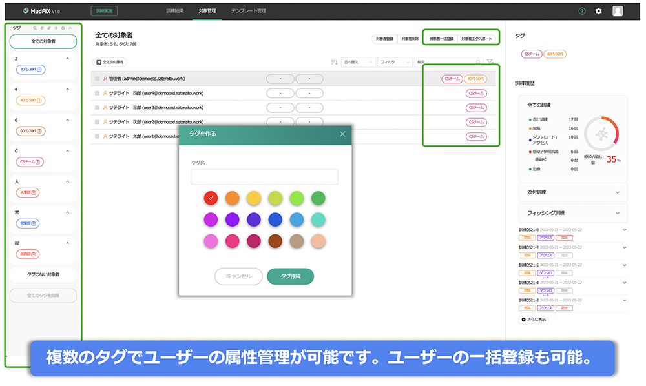Click the sort order icon beside 並べ替え

[334, 62]
